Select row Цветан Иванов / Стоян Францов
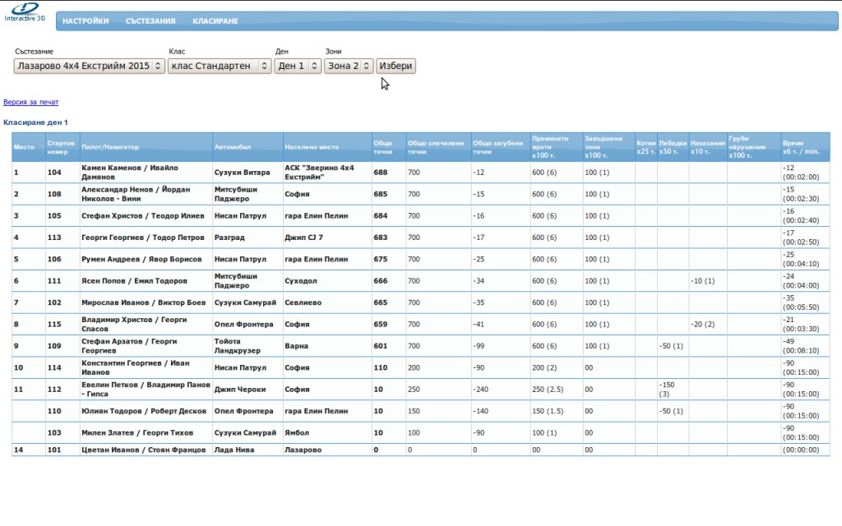Screen dimensions: 842x526 420,450
